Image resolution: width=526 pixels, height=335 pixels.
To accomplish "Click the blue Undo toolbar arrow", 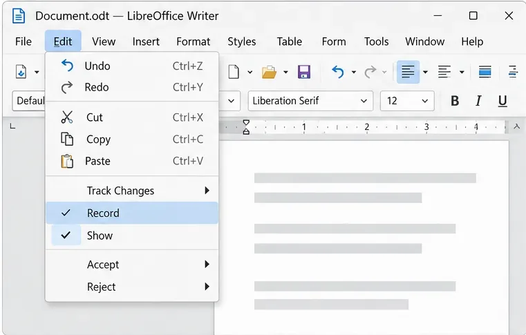I will click(338, 72).
